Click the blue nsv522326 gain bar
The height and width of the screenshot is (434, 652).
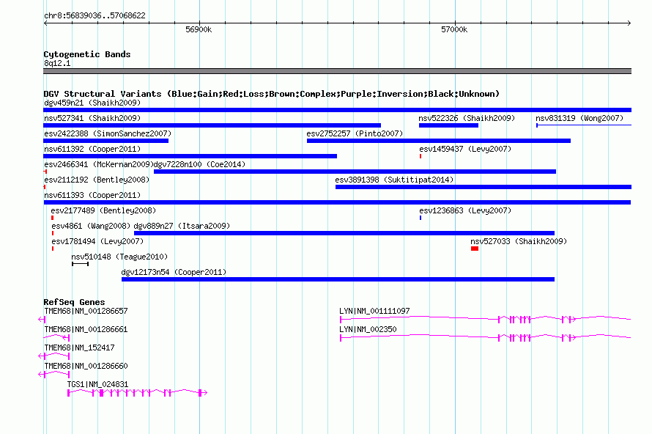coord(448,125)
